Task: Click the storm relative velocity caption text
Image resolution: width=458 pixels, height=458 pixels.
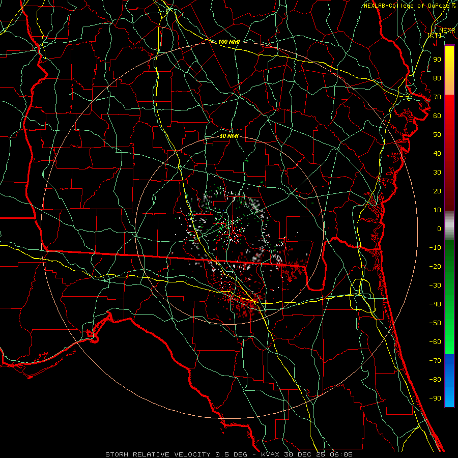Action: coord(229,454)
